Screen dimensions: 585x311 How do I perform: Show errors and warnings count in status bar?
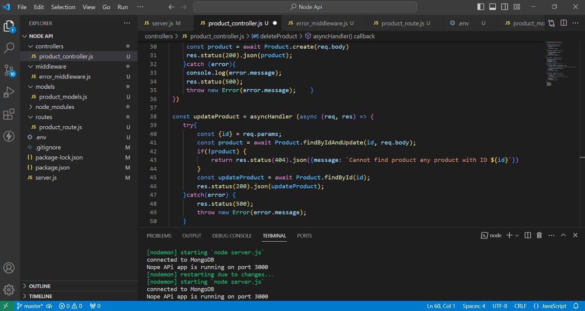70,306
